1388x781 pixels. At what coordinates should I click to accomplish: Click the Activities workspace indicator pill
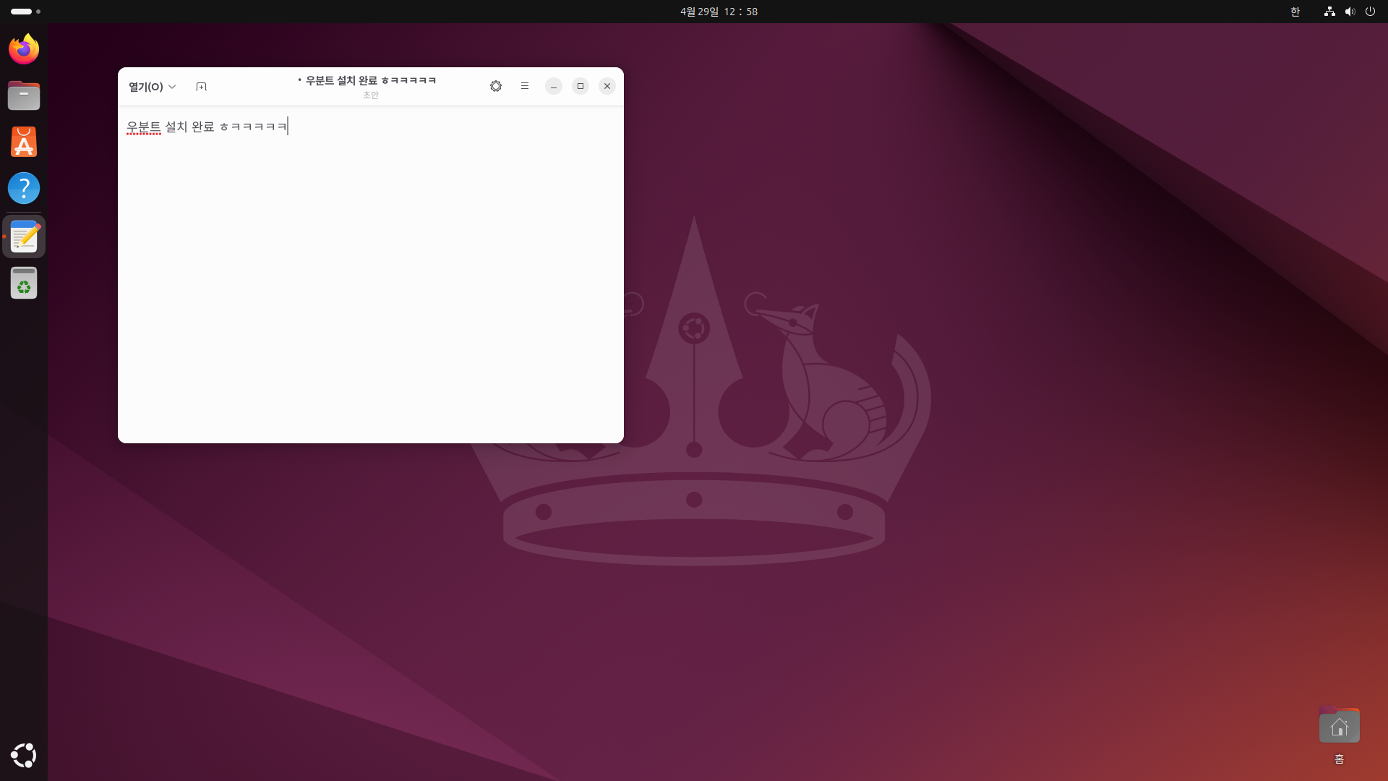[22, 12]
